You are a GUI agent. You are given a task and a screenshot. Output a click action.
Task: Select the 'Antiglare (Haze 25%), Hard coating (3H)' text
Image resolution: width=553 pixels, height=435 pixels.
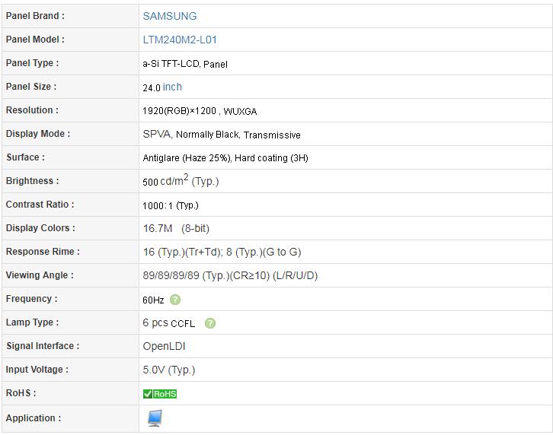click(x=225, y=158)
